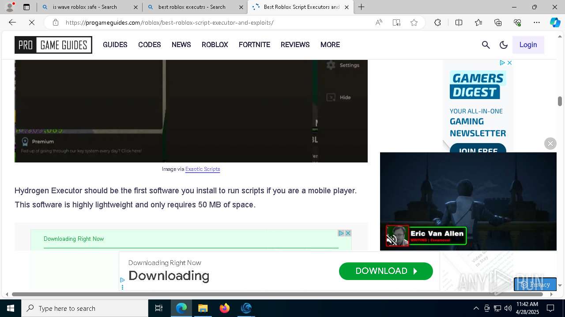Viewport: 565px width, 317px height.
Task: Close 'best roblox executrs' tab
Action: [241, 7]
